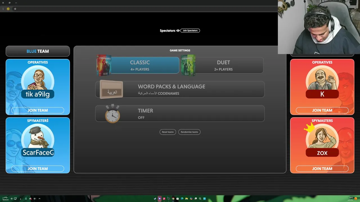Click the crown icon on ZOX
The height and width of the screenshot is (202, 360).
point(309,128)
